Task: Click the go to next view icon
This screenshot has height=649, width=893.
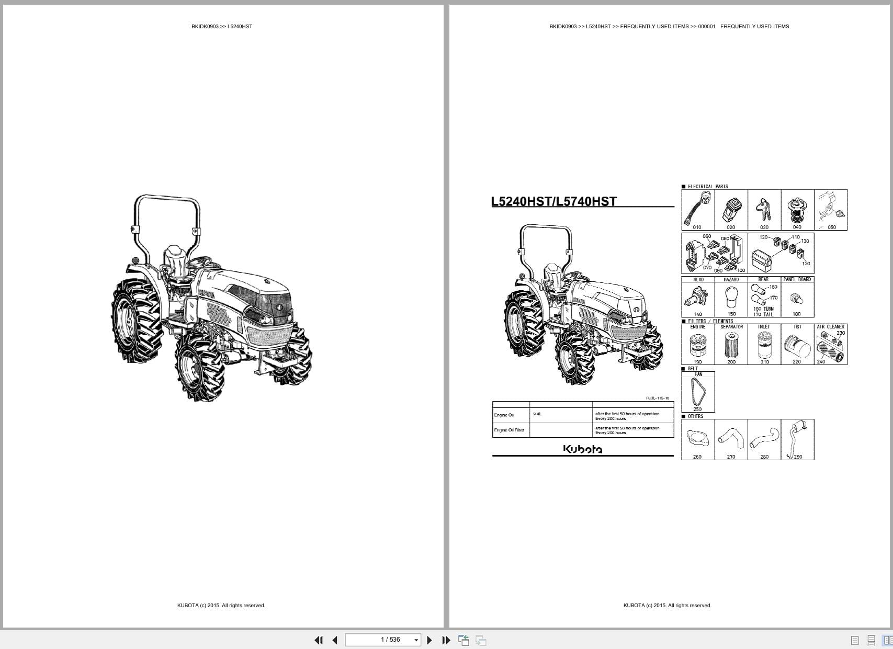Action: [x=481, y=640]
